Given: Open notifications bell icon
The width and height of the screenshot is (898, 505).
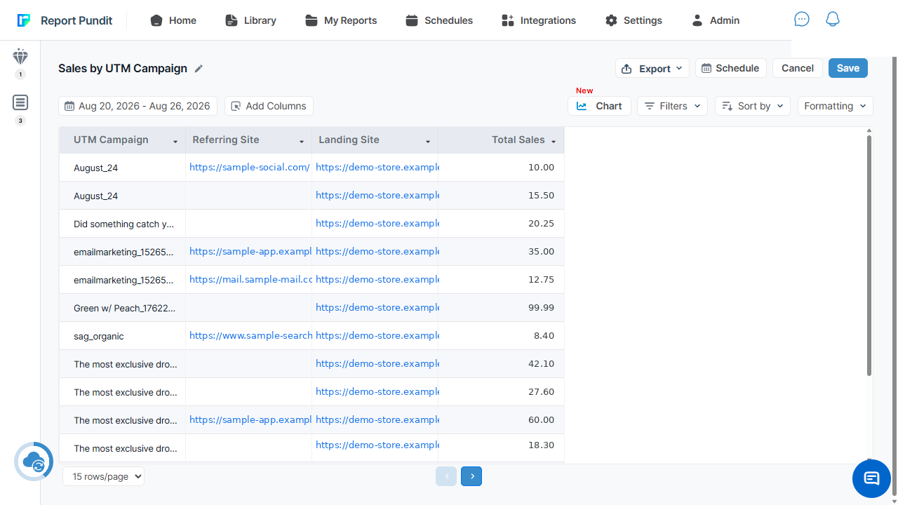Looking at the screenshot, I should [x=833, y=20].
